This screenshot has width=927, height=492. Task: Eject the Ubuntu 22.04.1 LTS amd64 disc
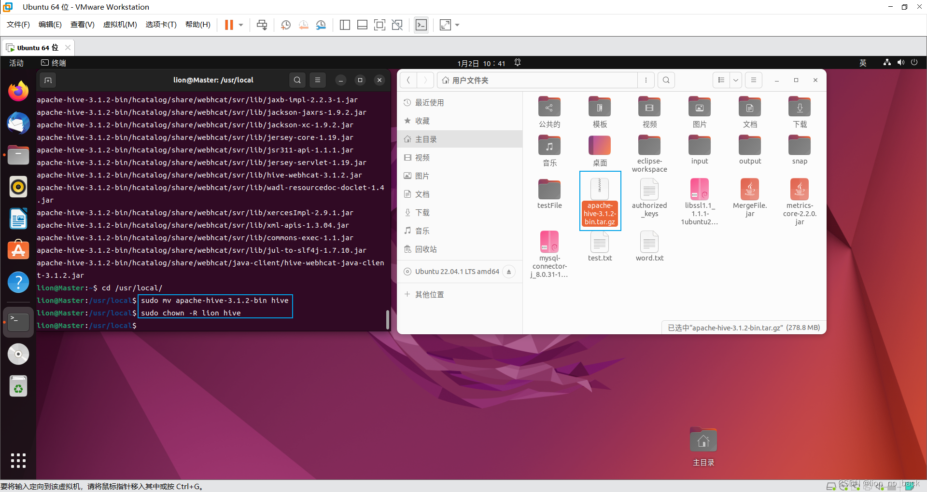pos(509,272)
